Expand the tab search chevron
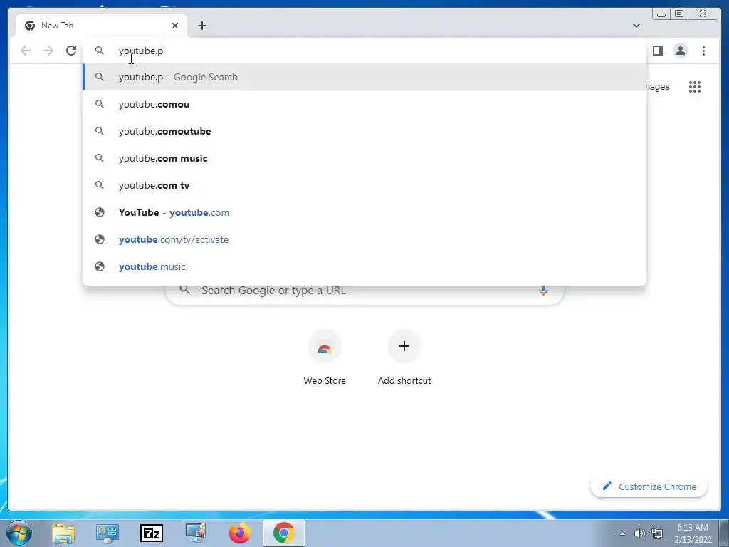Image resolution: width=729 pixels, height=547 pixels. point(636,26)
